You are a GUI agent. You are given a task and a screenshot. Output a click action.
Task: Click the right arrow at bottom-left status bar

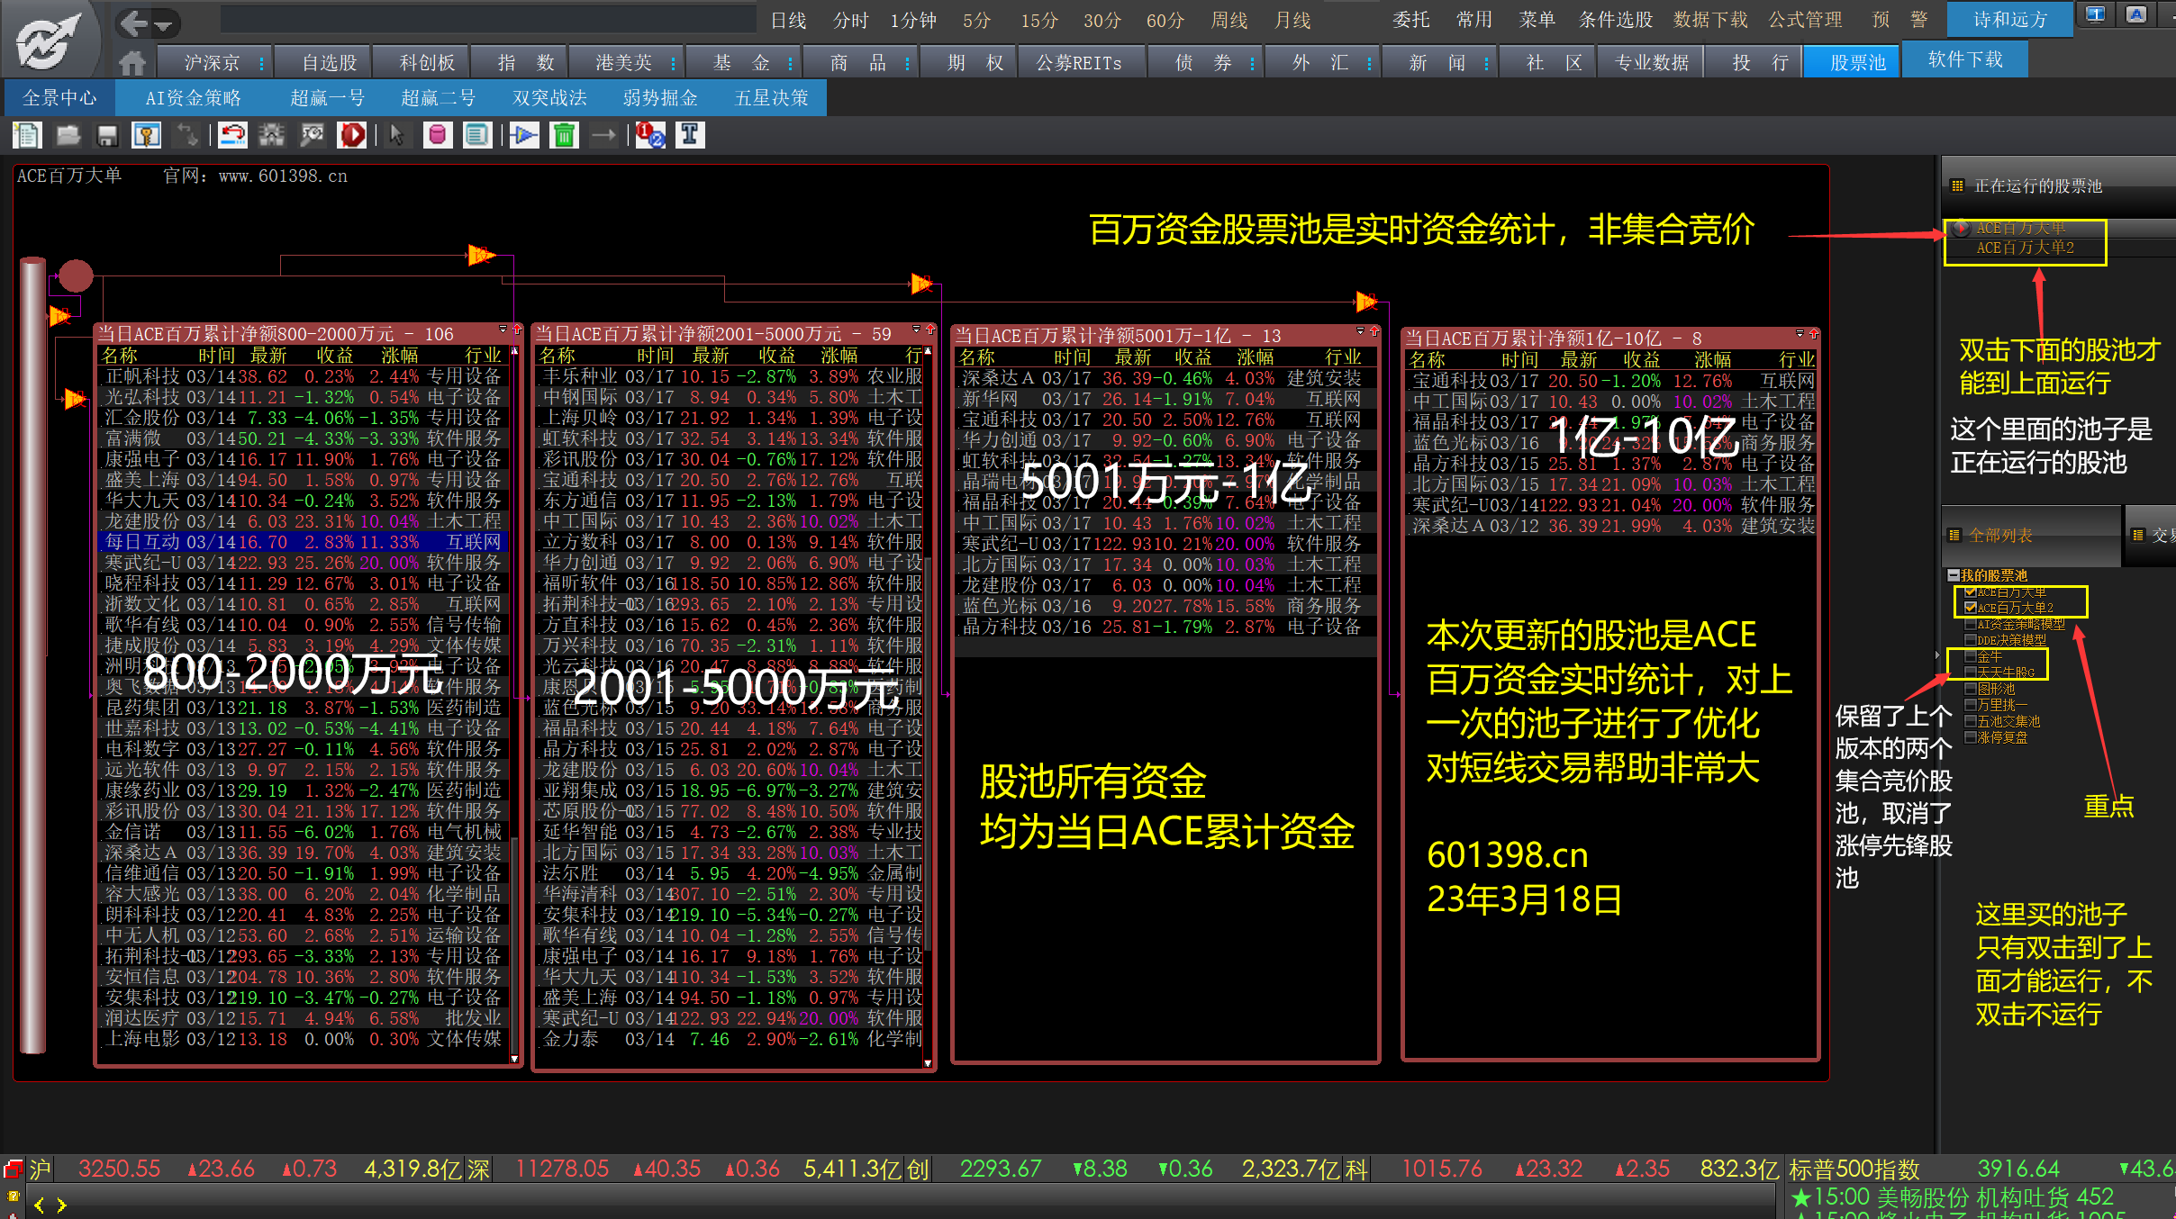pyautogui.click(x=61, y=1205)
